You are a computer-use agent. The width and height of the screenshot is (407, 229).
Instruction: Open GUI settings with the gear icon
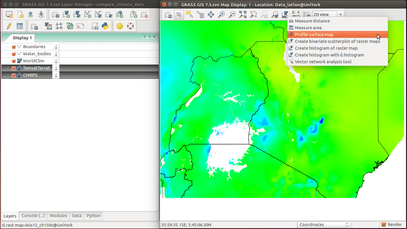(119, 26)
